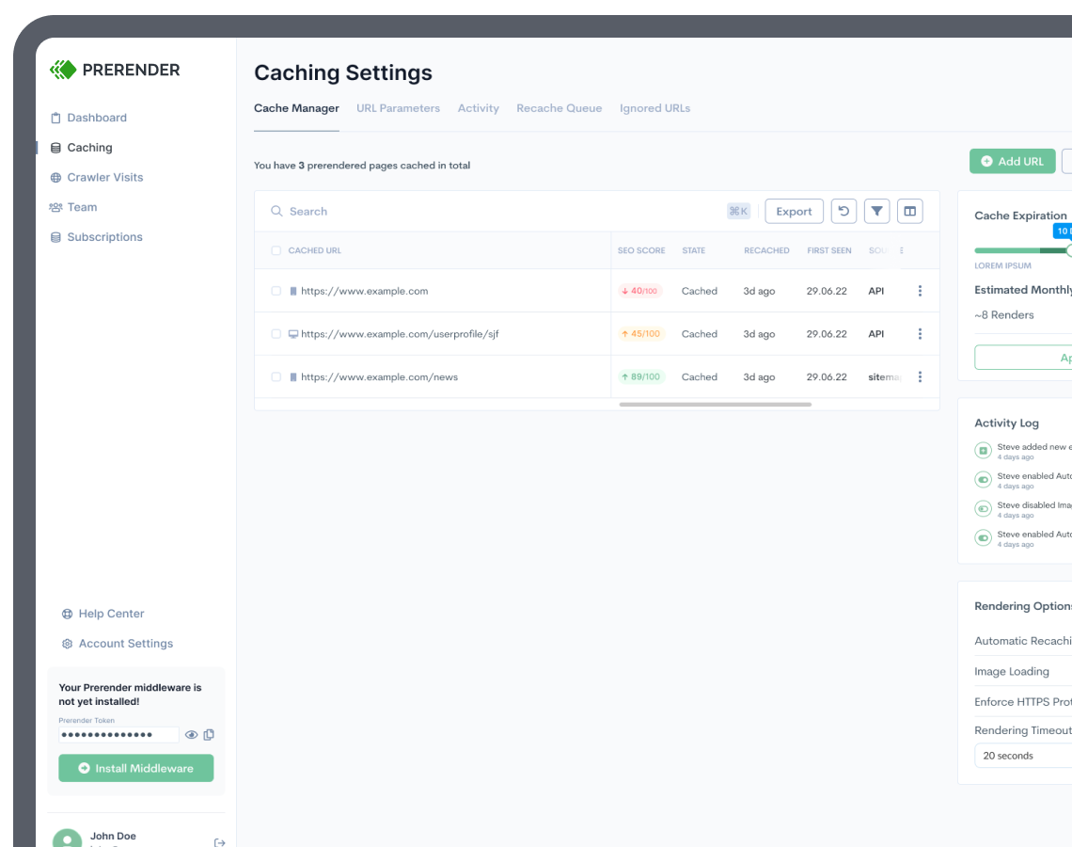Image resolution: width=1072 pixels, height=847 pixels.
Task: Click the Export button
Action: 794,212
